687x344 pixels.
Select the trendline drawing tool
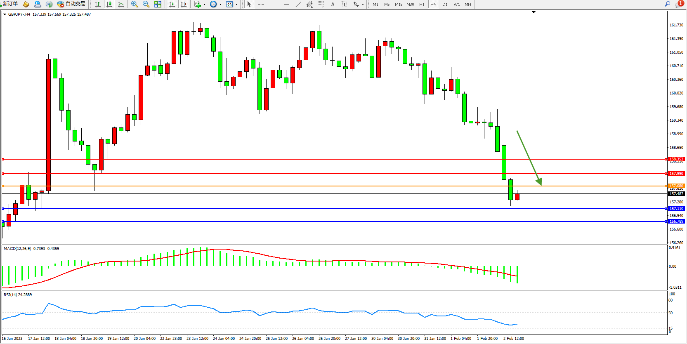coord(298,4)
